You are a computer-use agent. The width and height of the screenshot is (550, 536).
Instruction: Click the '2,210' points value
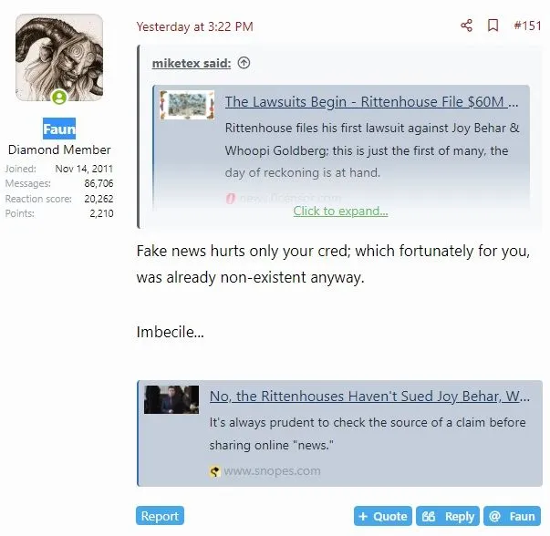101,213
